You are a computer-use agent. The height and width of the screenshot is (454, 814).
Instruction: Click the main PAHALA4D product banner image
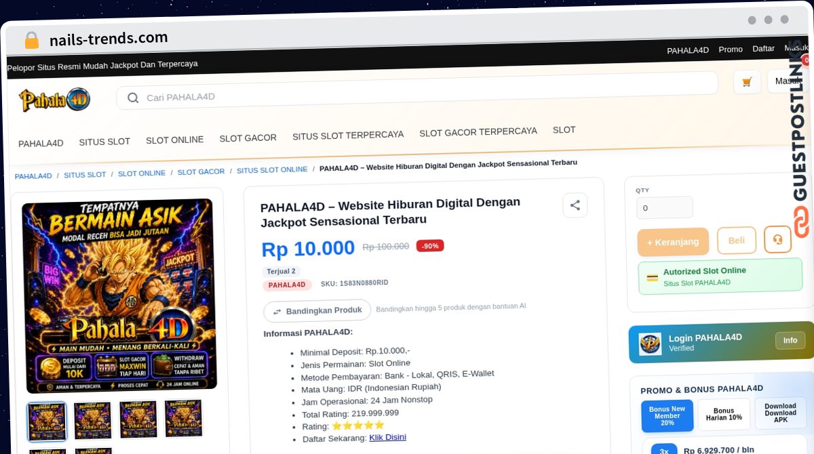click(119, 295)
